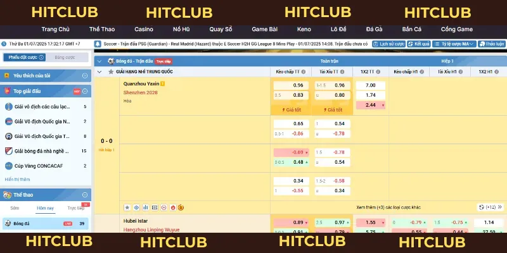
Task: Click the 0.48 rising handicap odds cell
Action: [291, 163]
